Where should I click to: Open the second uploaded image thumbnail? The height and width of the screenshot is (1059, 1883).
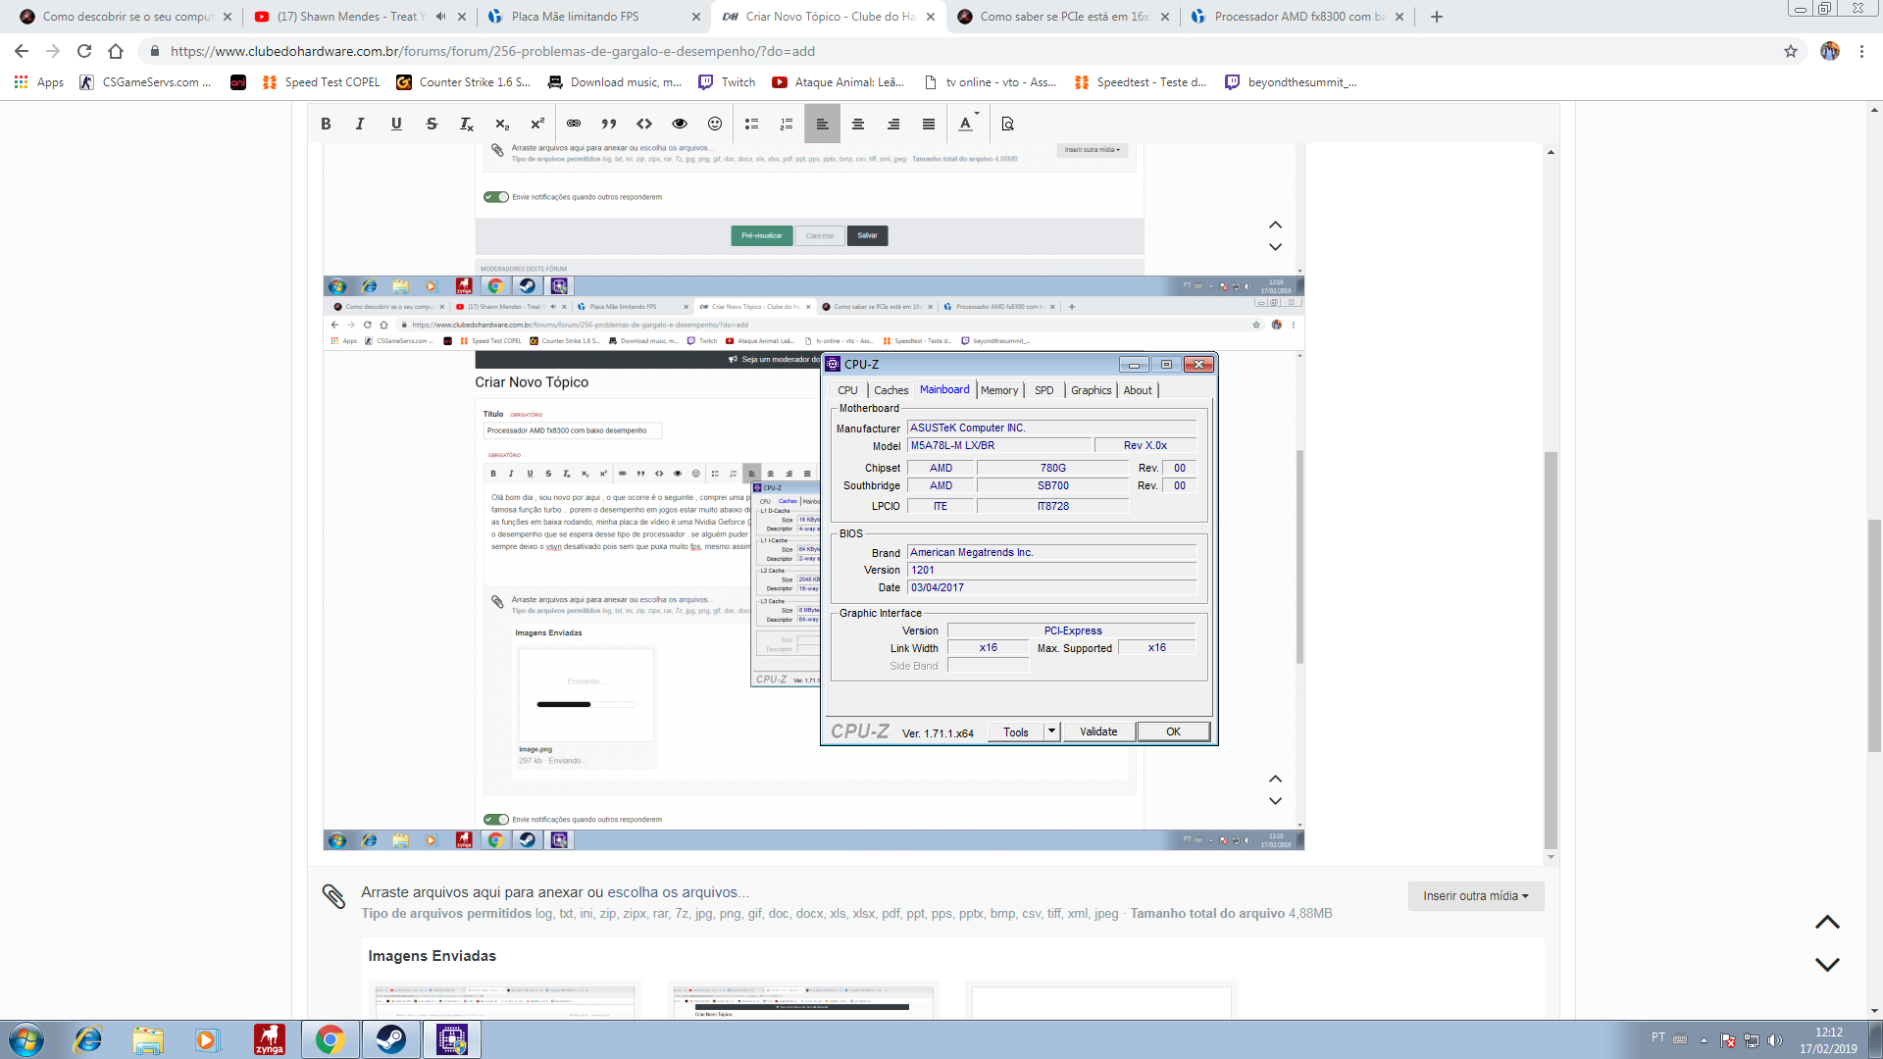[x=803, y=1001]
